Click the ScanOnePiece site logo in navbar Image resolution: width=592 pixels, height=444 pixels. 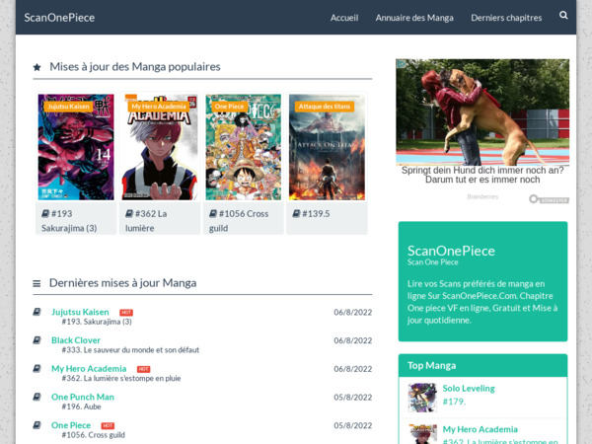[59, 18]
